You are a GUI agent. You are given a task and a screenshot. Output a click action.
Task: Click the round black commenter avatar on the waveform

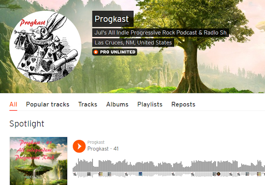[219, 174]
